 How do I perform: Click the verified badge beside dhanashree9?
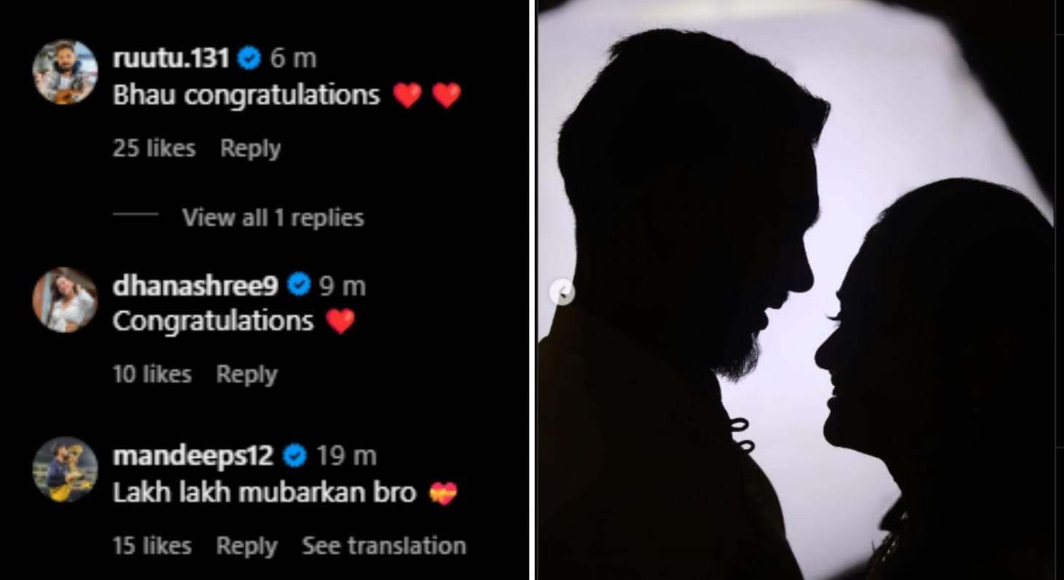[x=298, y=285]
